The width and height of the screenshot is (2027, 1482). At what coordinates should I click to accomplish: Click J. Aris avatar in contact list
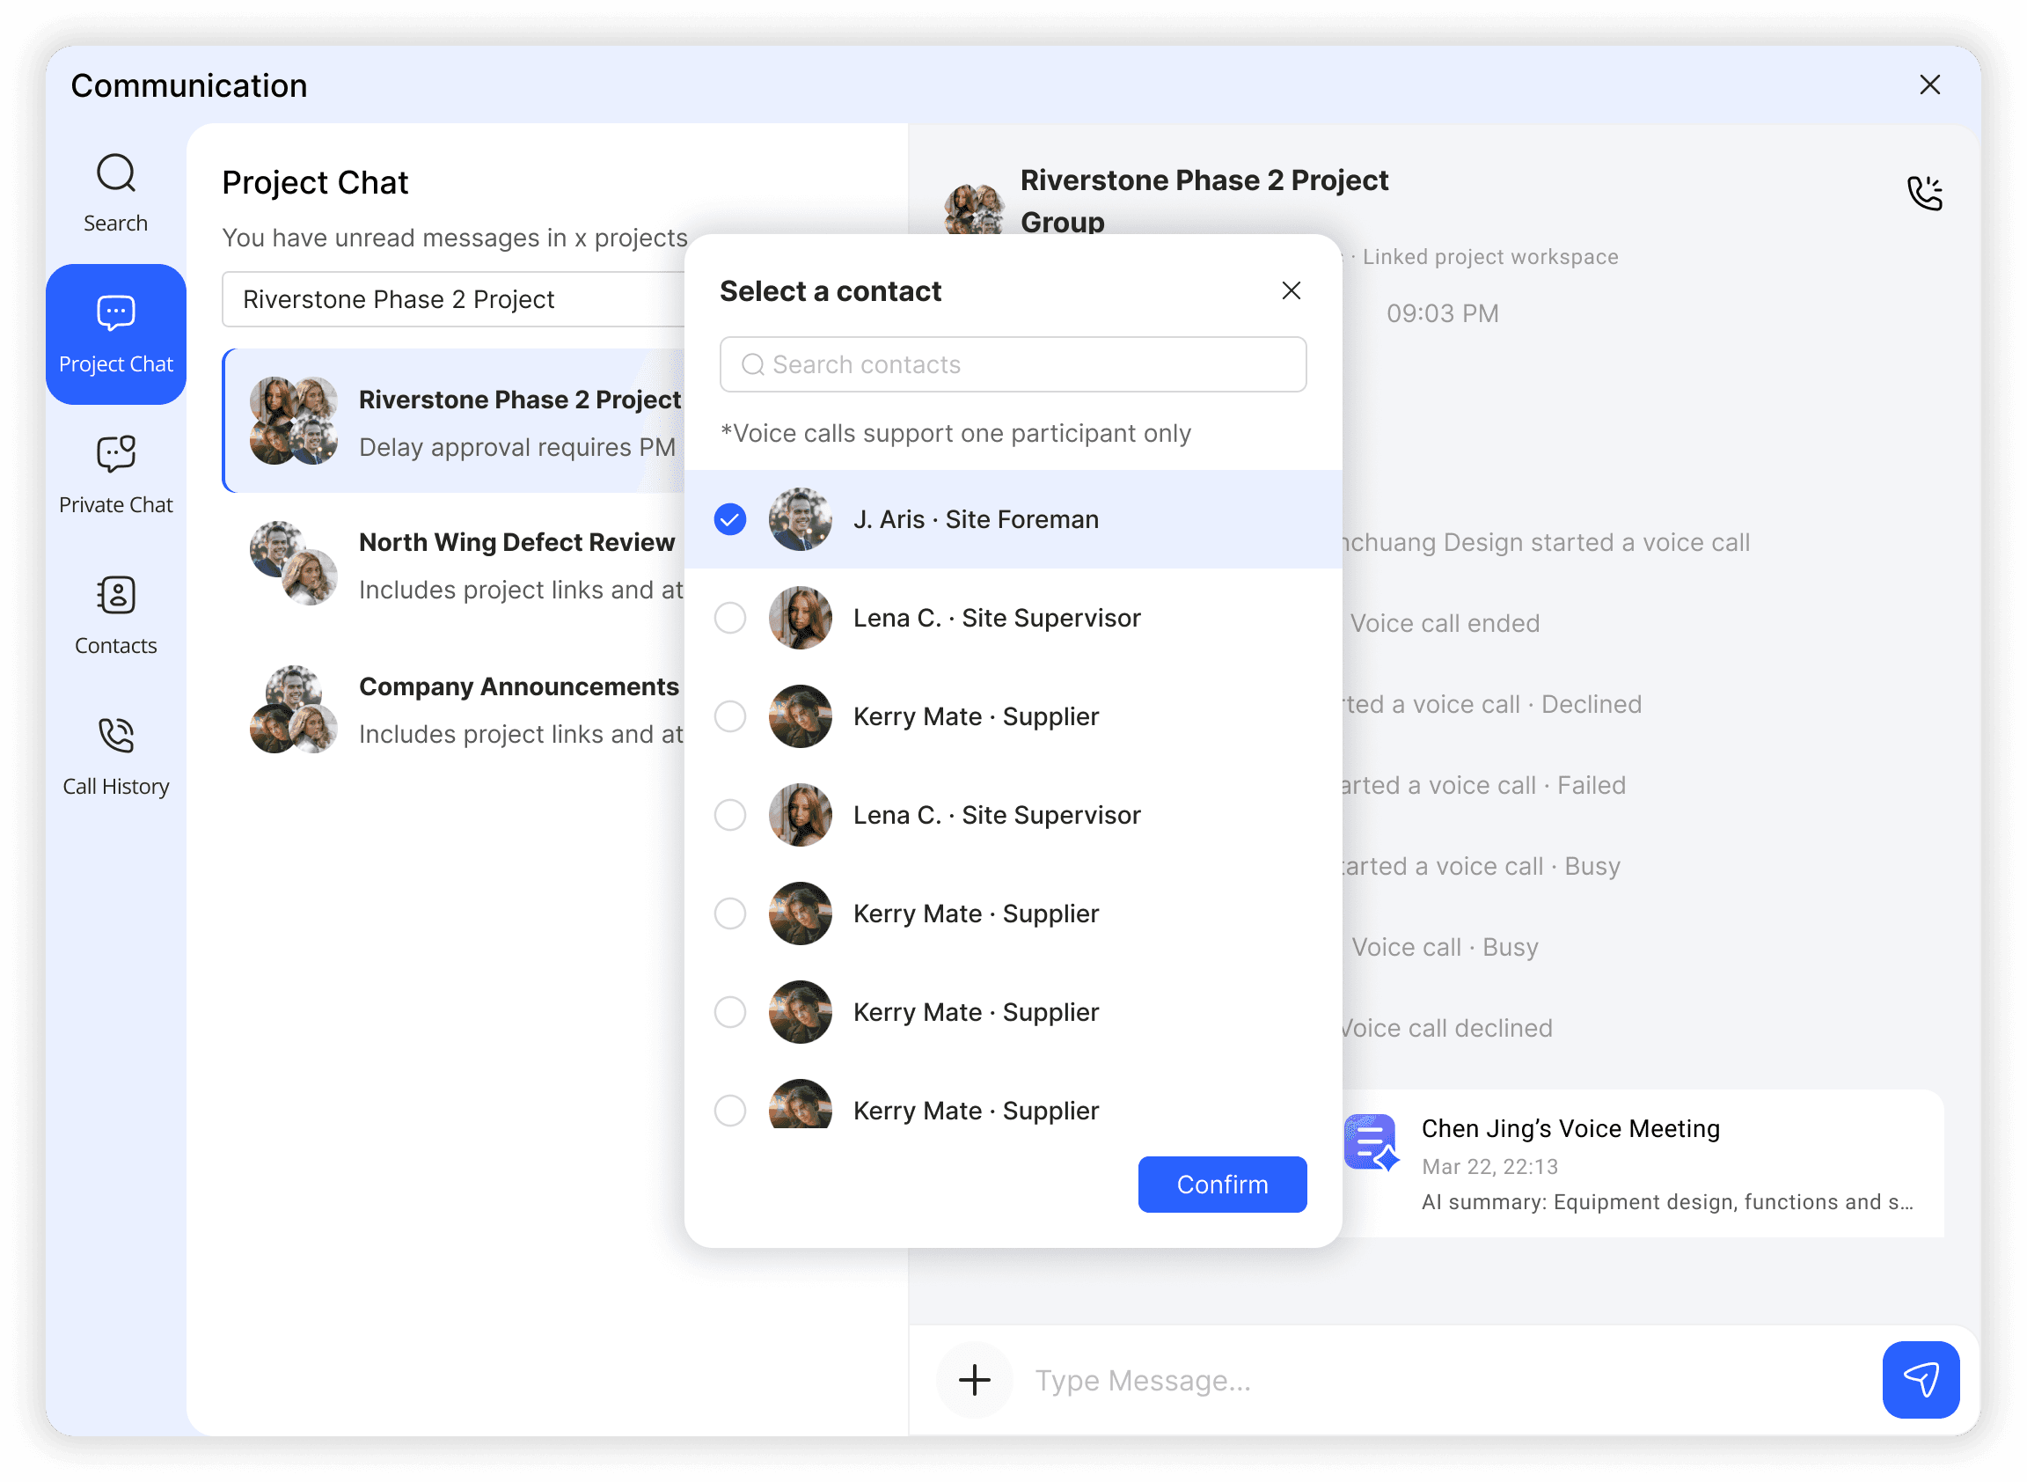tap(800, 519)
